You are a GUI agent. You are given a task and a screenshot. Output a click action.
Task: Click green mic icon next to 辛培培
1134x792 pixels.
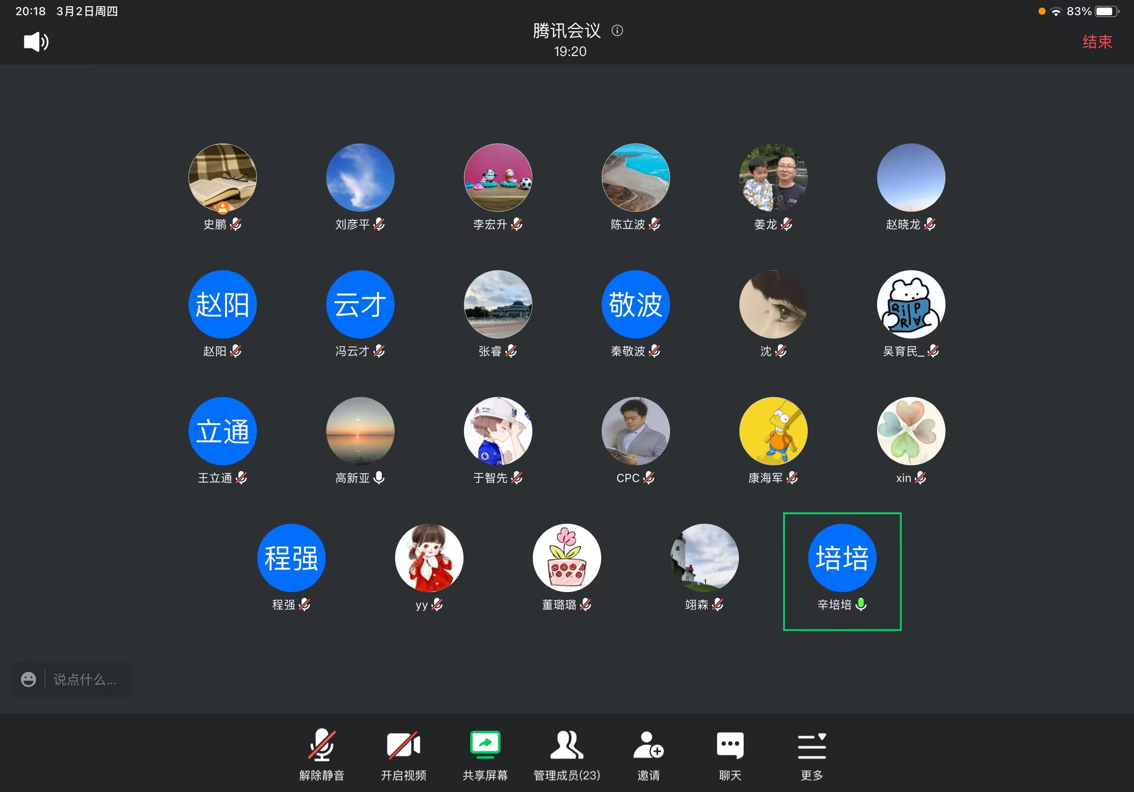[x=861, y=605]
